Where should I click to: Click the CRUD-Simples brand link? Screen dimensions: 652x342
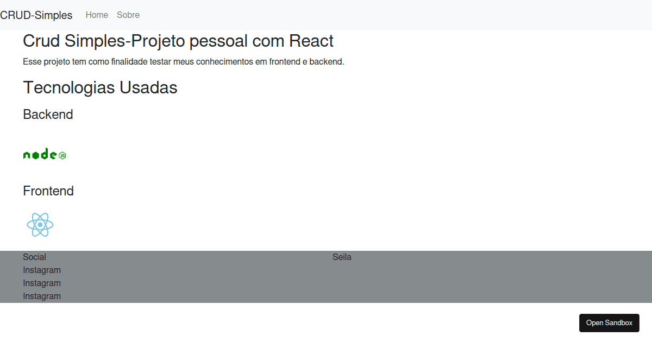click(x=36, y=15)
